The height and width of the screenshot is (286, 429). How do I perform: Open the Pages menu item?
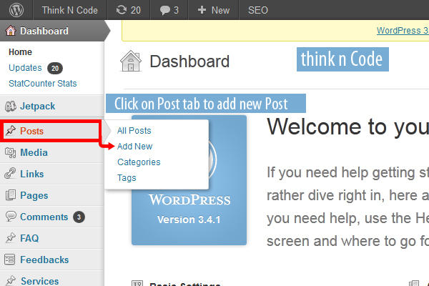tap(34, 195)
